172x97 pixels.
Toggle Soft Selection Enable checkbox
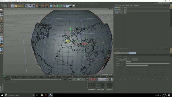pos(120,57)
